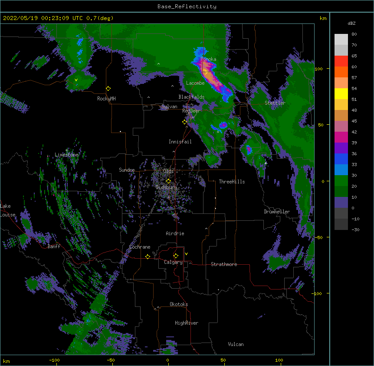The image size is (374, 366).
Task: Click the yellow V marker northwest of RockyMH
Action: click(x=76, y=80)
